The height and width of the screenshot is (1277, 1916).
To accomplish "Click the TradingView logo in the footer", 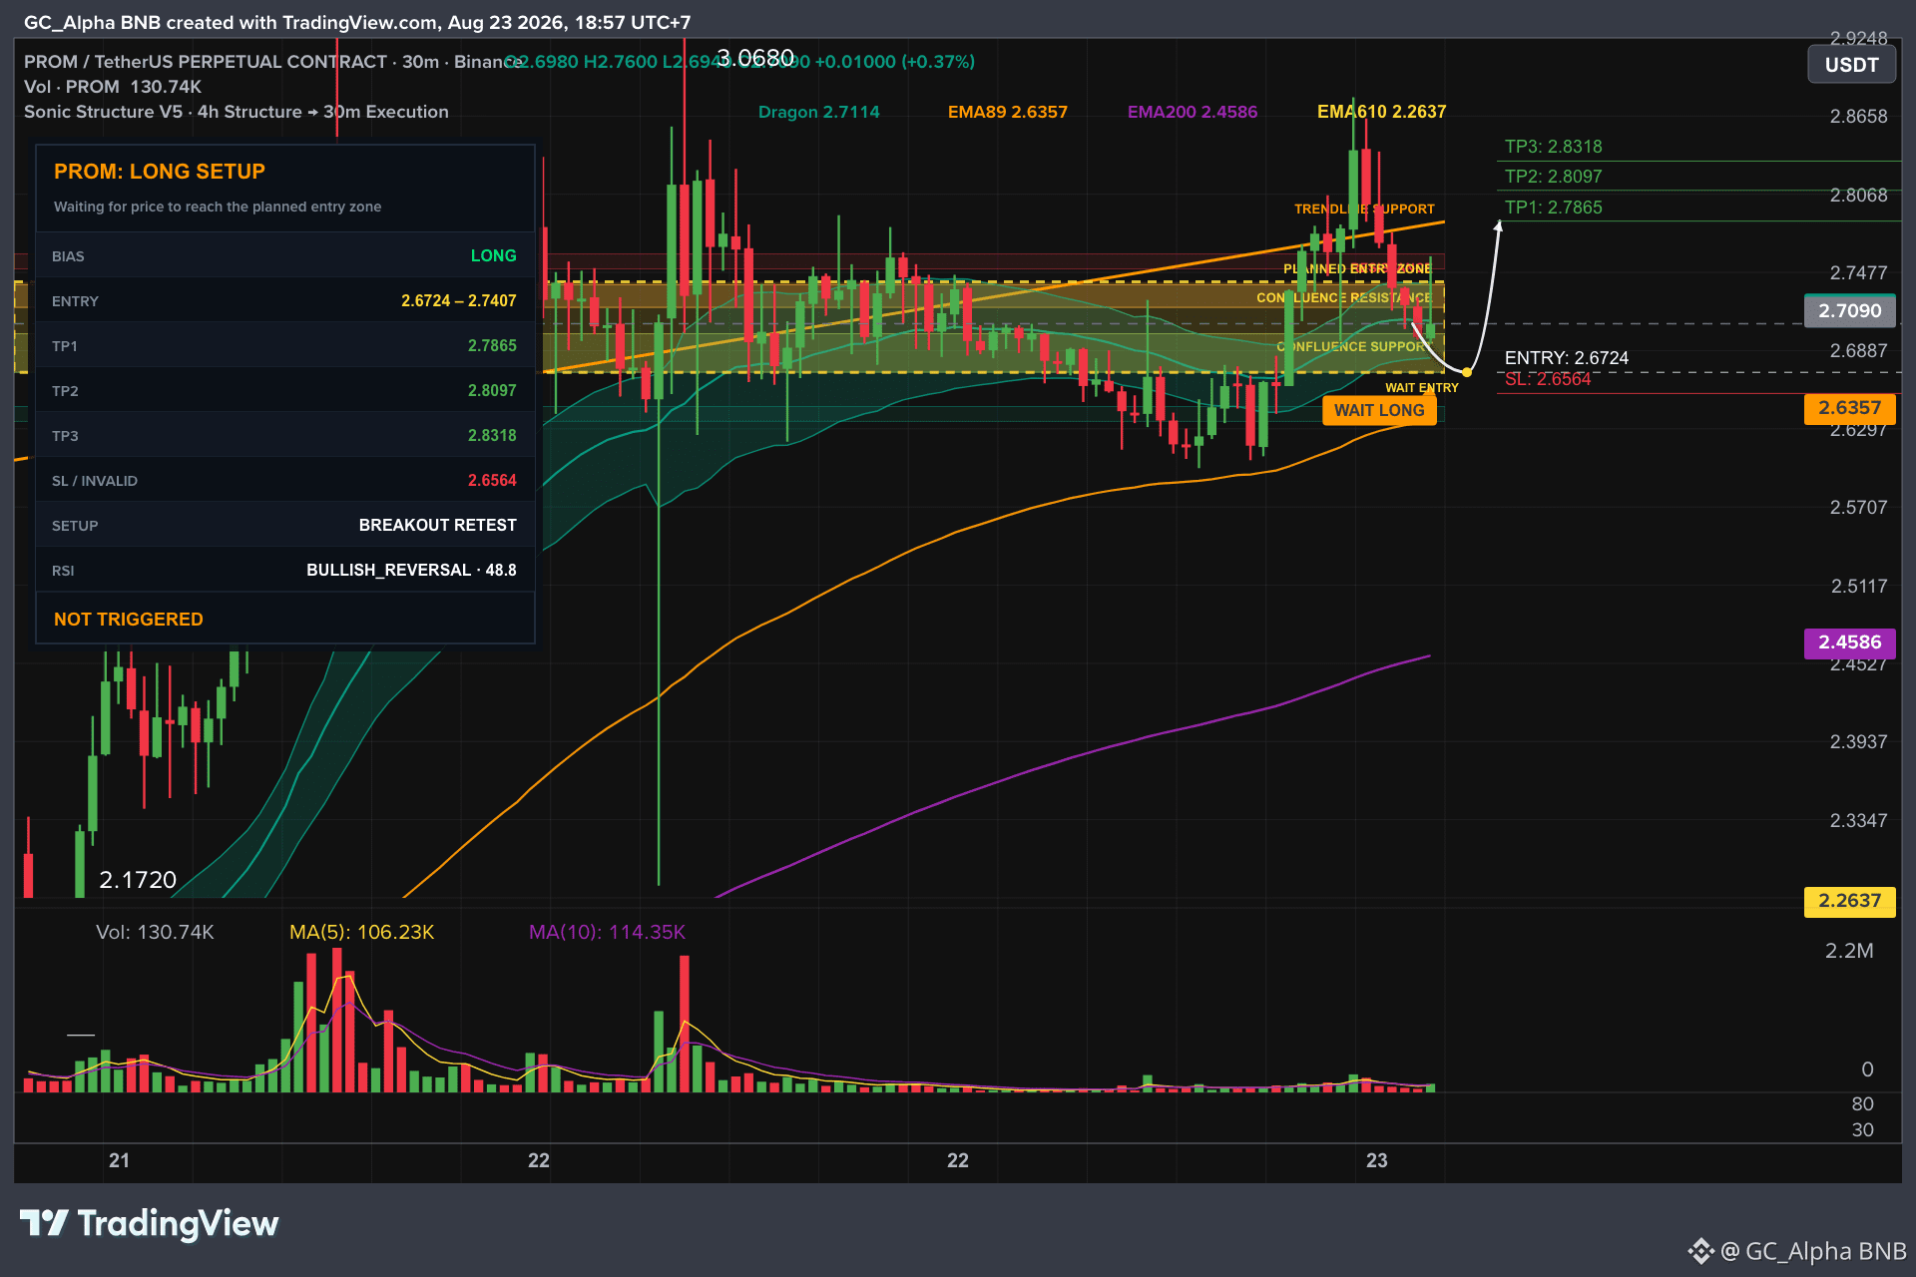I will click(150, 1223).
